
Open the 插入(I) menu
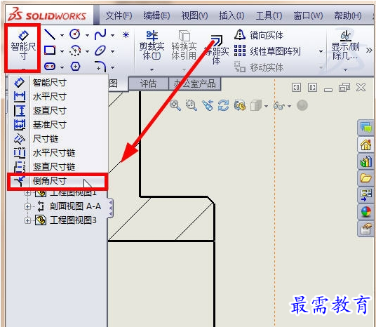(231, 16)
